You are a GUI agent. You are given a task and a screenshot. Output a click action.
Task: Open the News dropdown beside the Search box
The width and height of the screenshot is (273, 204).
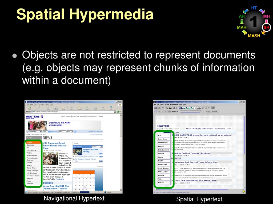coord(70,131)
